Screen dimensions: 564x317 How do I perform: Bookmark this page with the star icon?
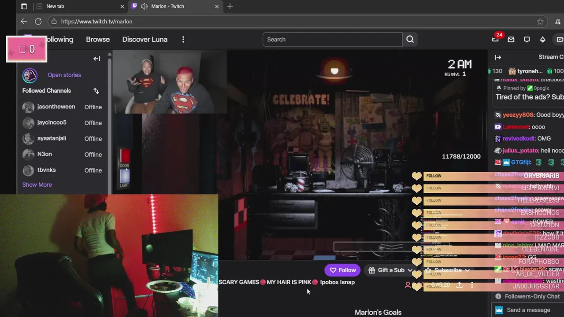point(540,22)
